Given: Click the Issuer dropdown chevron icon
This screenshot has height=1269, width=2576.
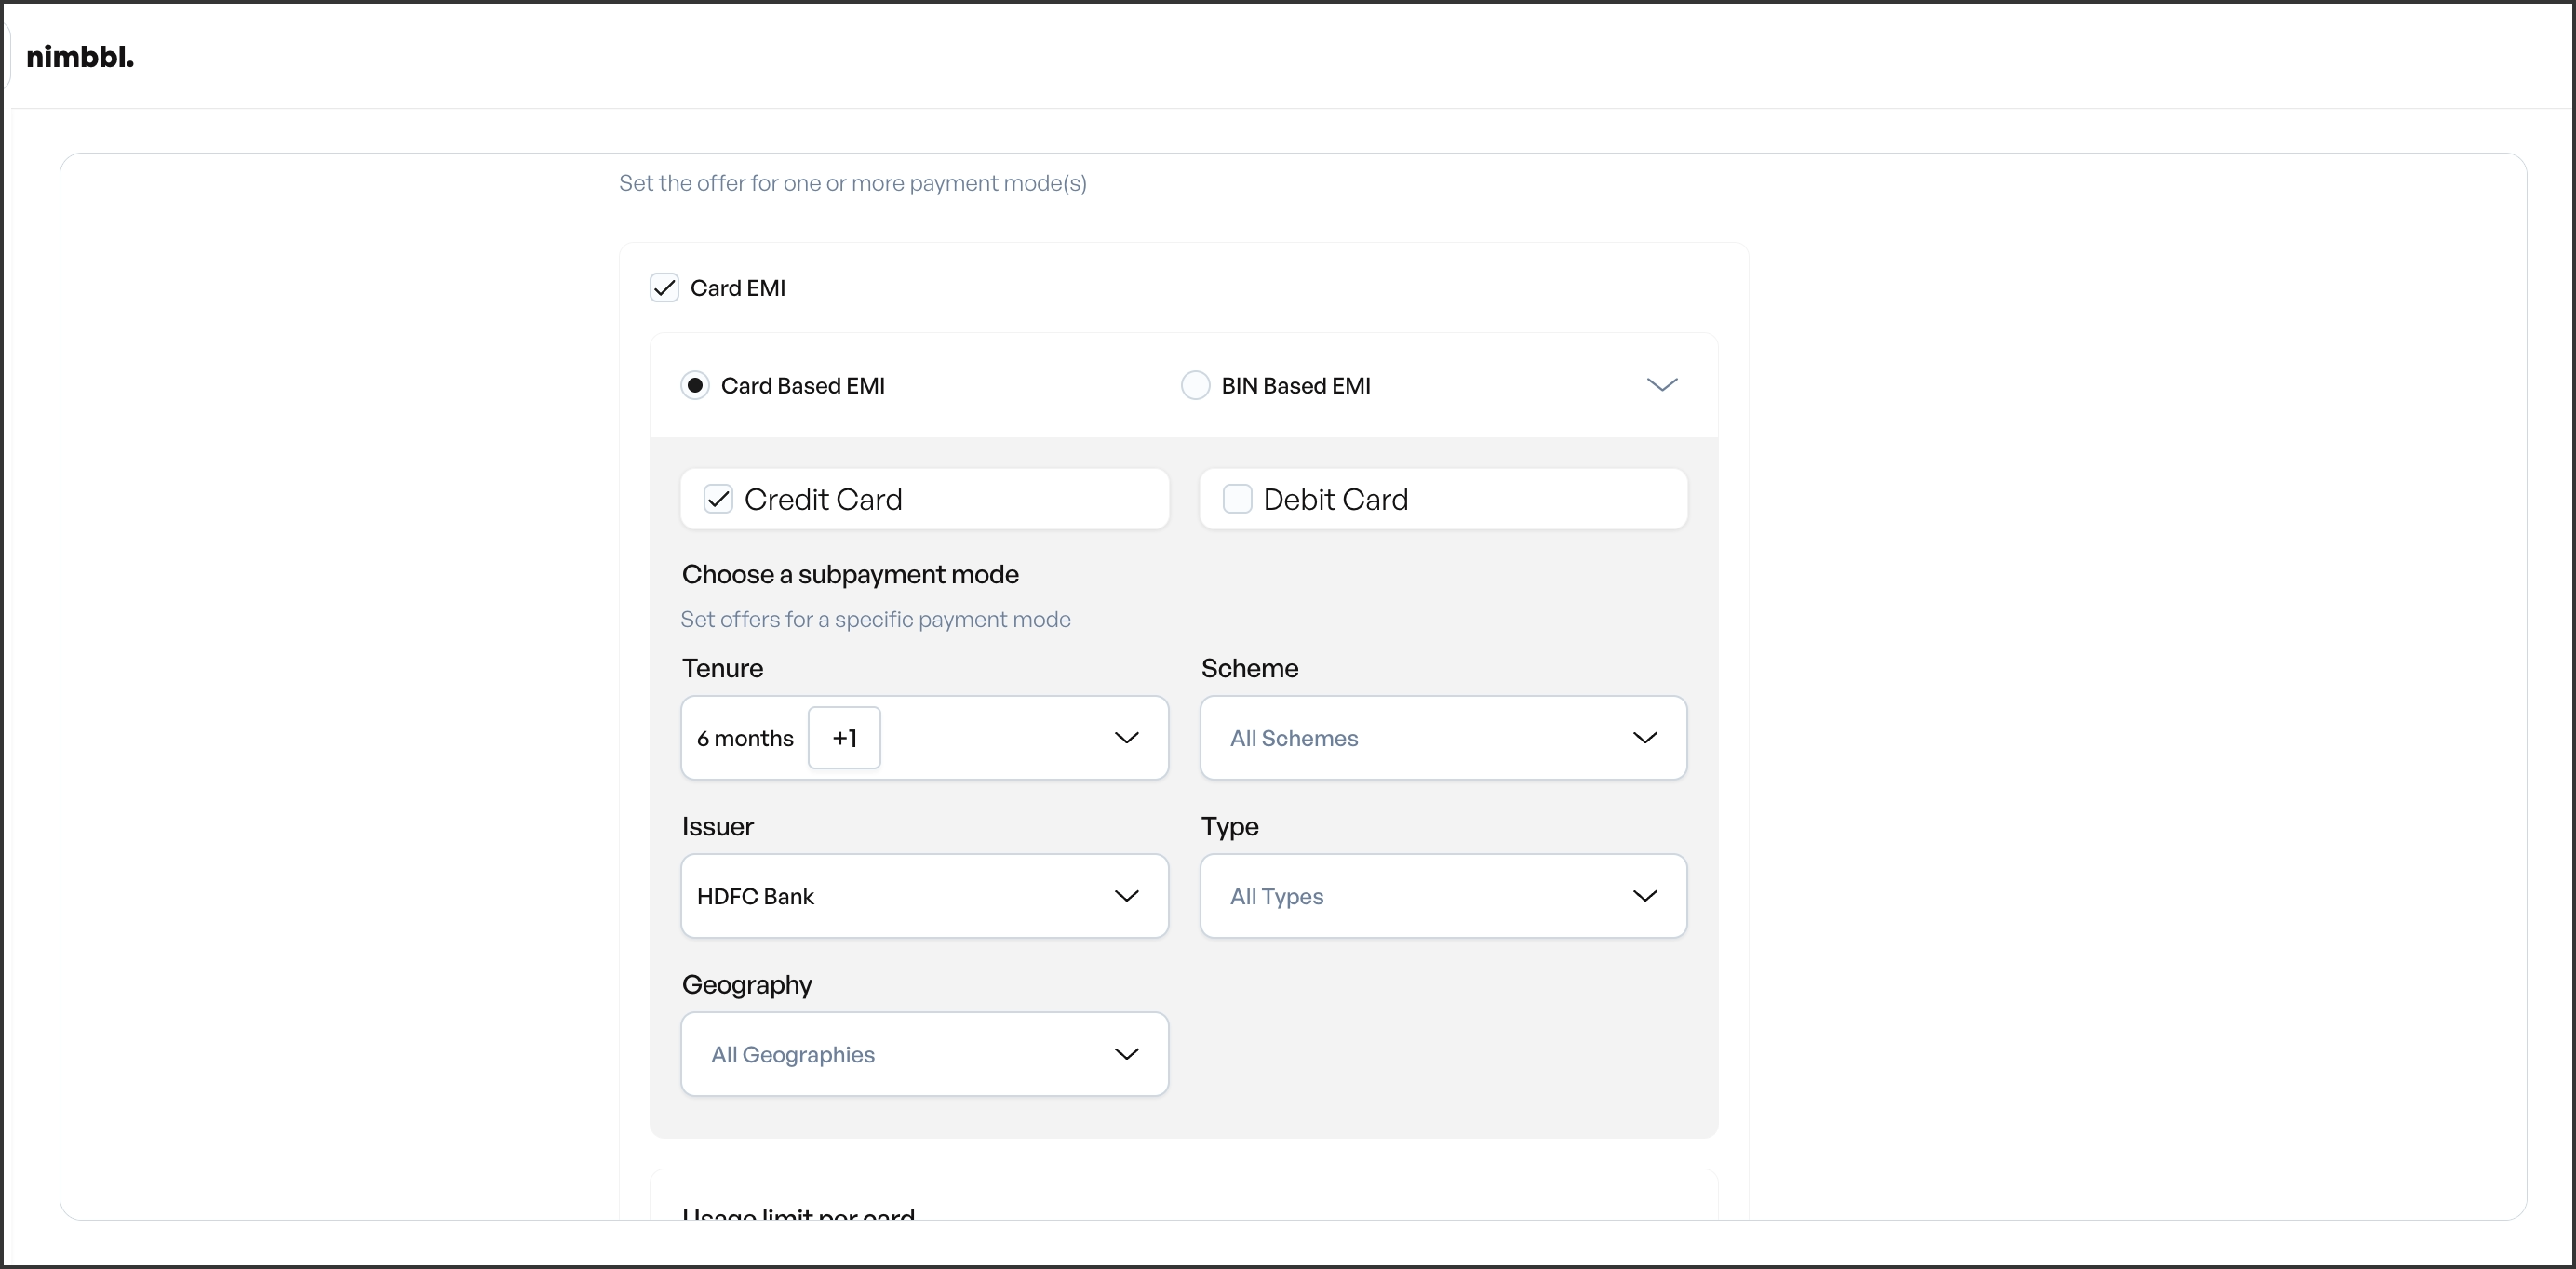Looking at the screenshot, I should 1126,896.
